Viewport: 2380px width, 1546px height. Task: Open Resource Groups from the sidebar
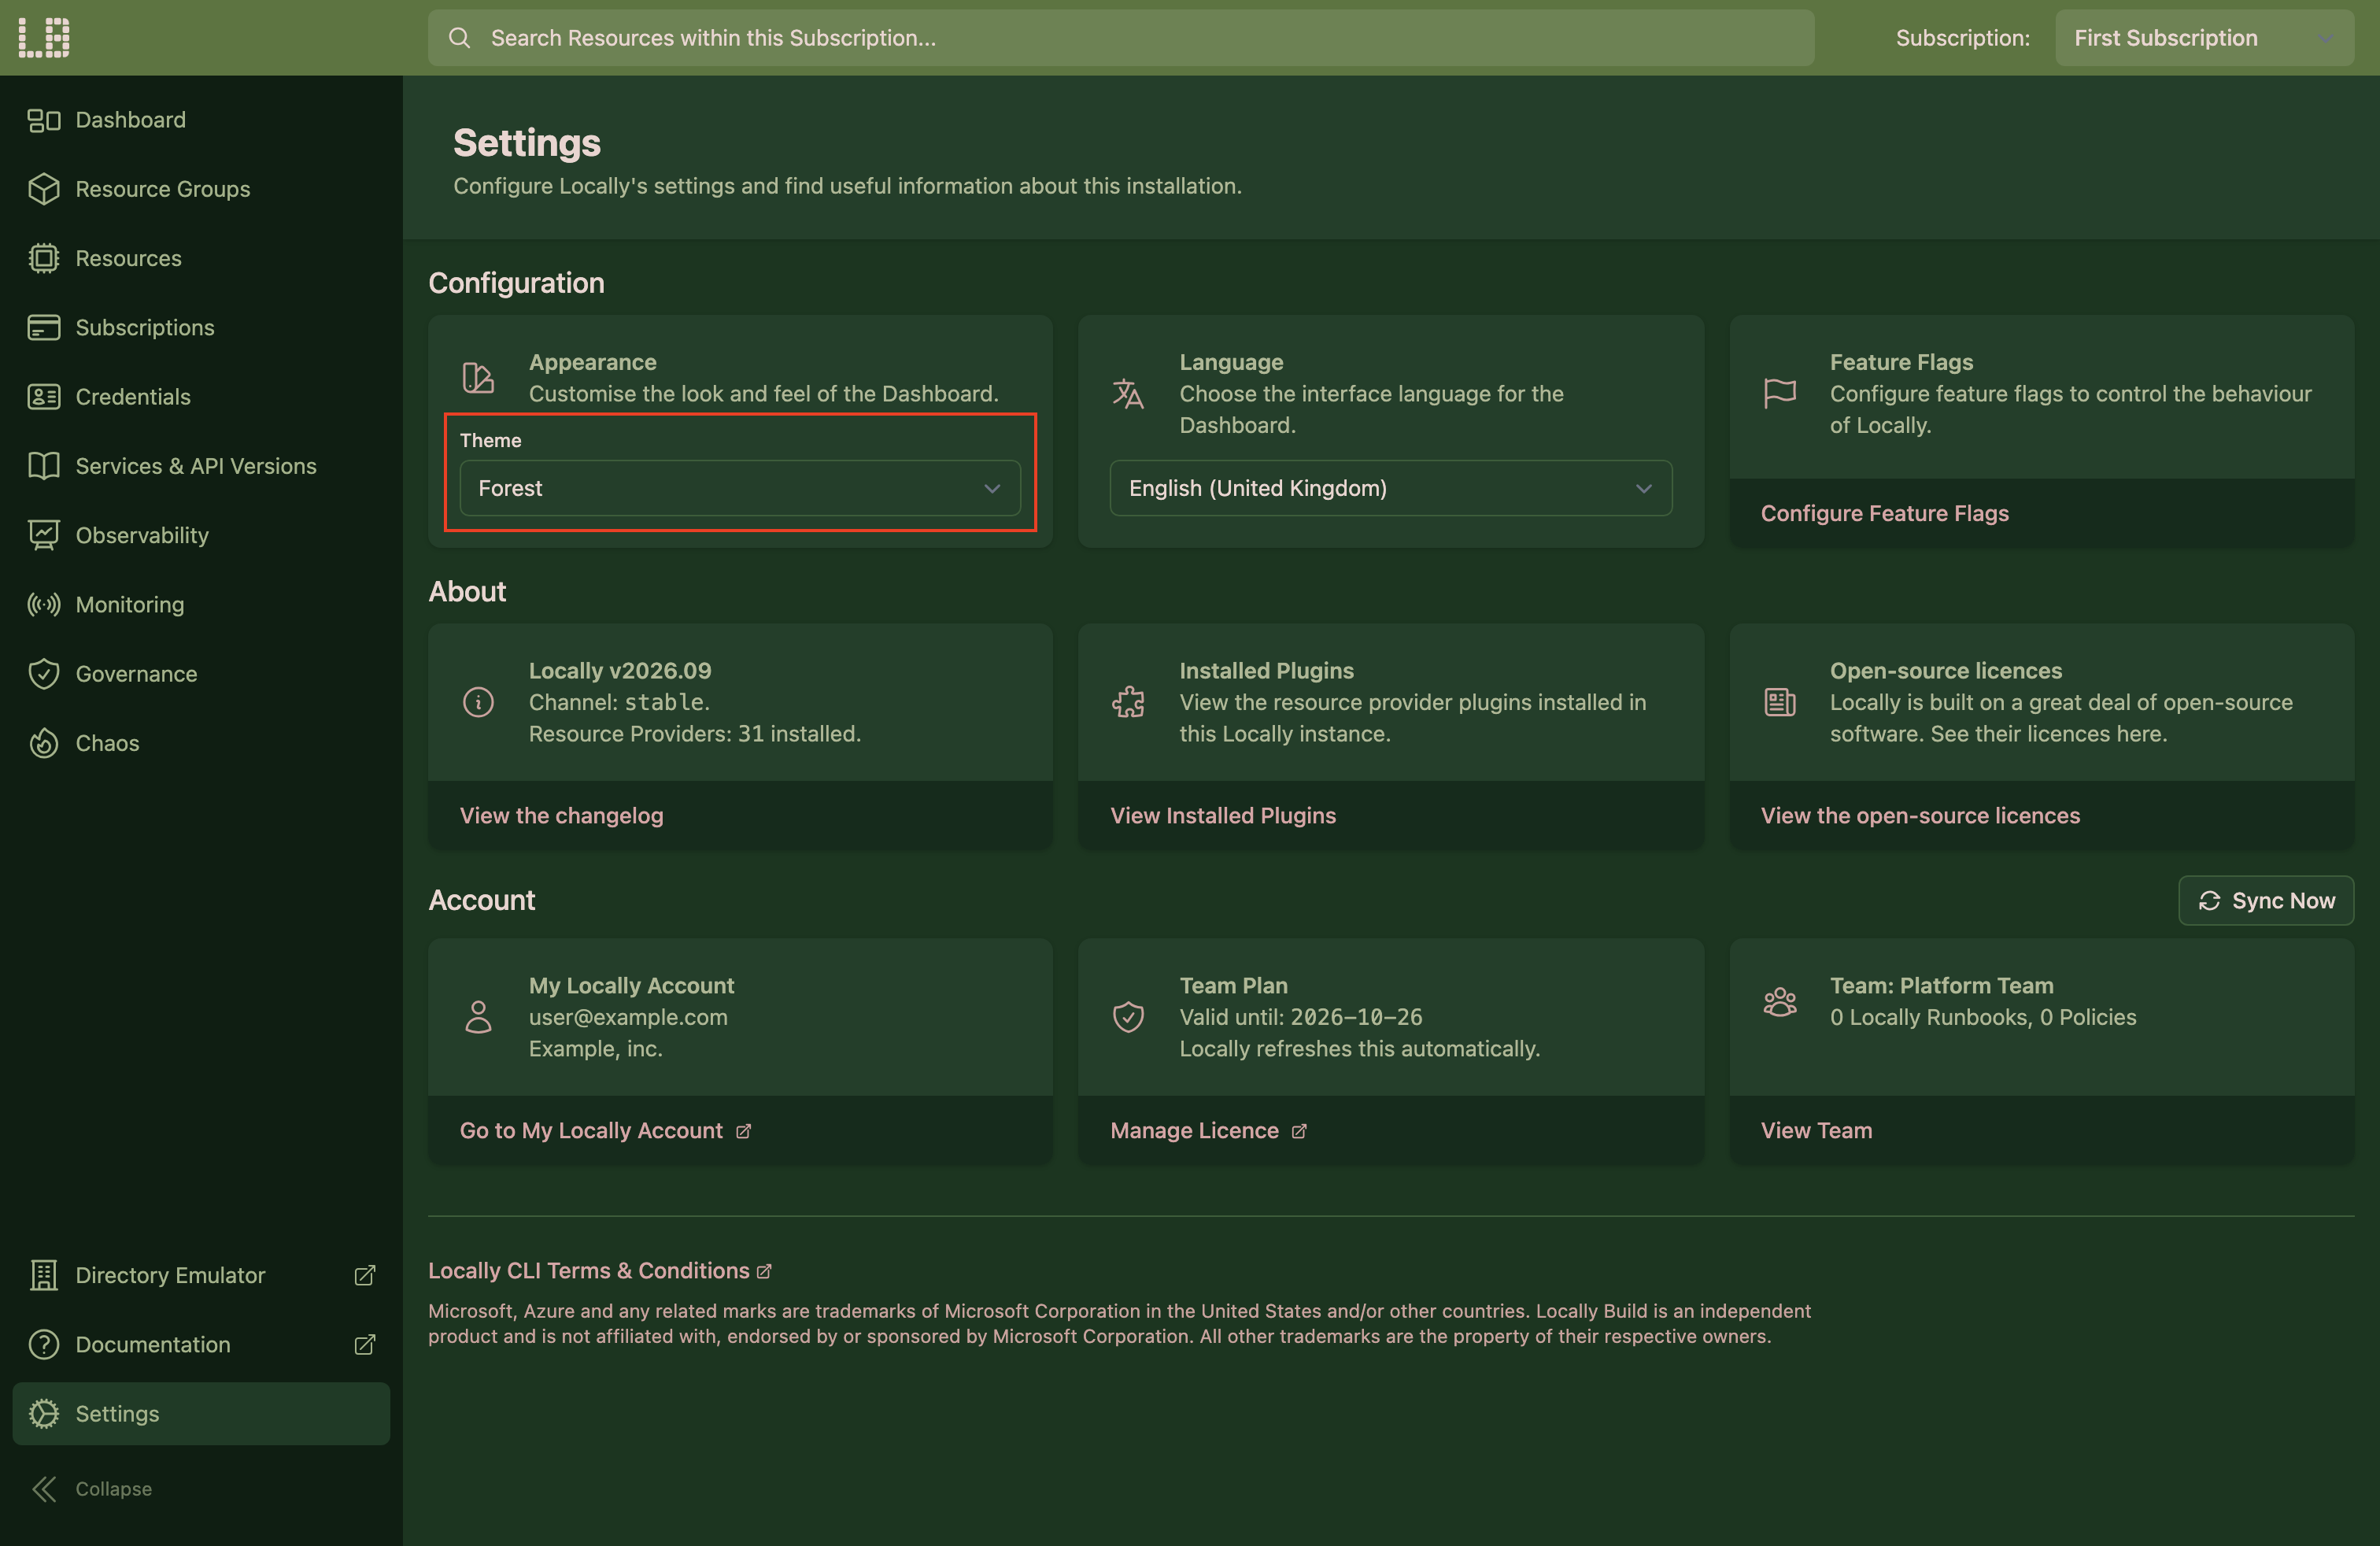click(x=201, y=189)
